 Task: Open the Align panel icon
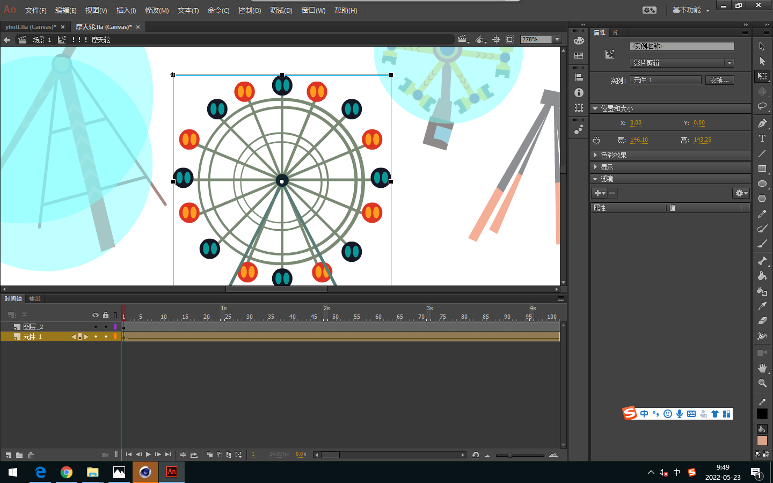(x=579, y=78)
